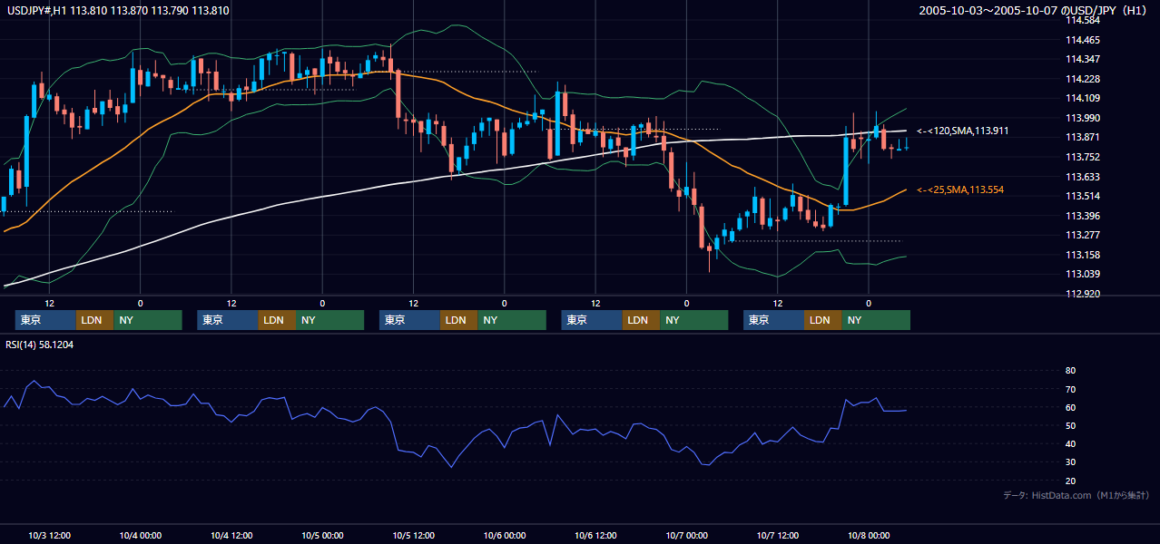Click the 10/7 00:00 time axis label
Screen dimensions: 1160x544
(687, 535)
